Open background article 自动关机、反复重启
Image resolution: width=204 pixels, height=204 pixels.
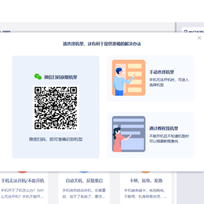coord(84,181)
